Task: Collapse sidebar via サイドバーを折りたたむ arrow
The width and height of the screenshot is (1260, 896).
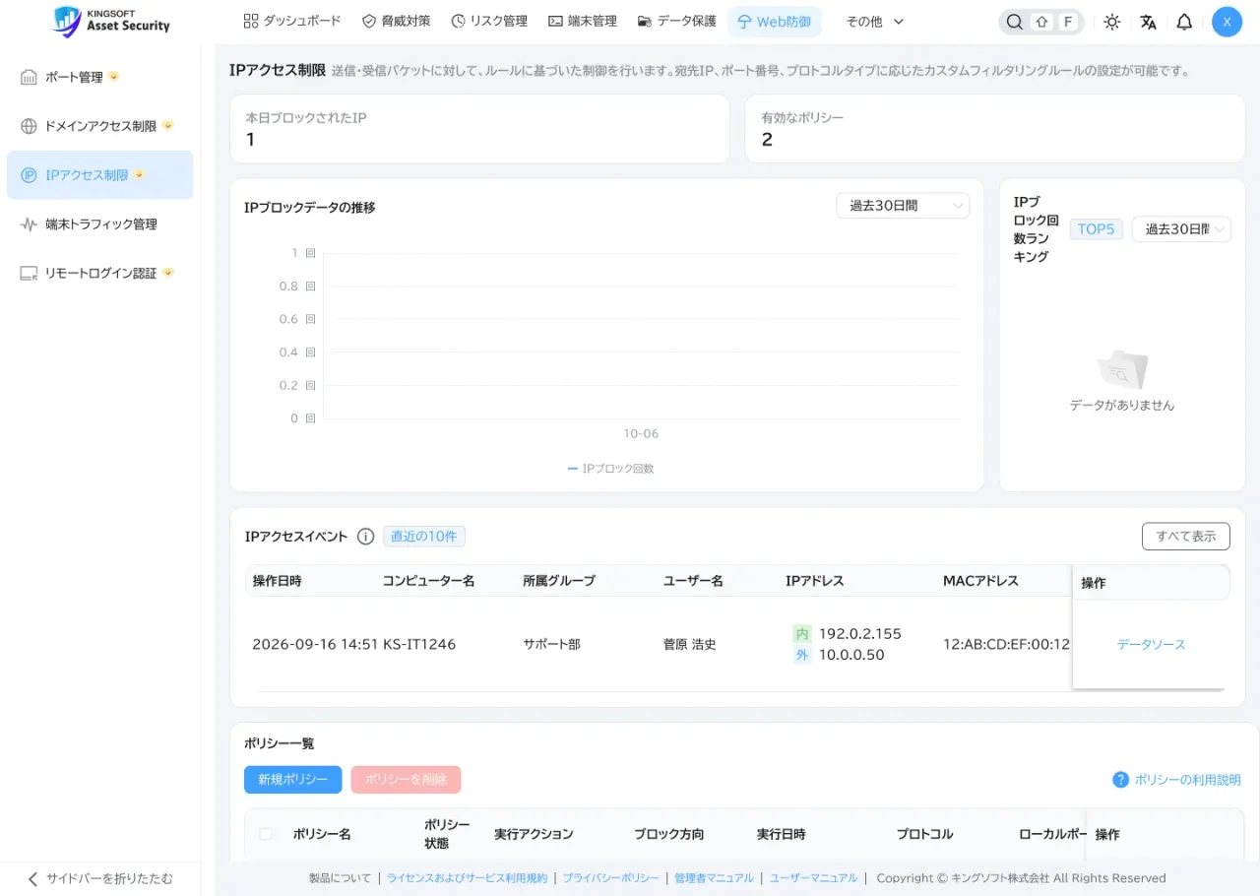Action: click(x=32, y=878)
